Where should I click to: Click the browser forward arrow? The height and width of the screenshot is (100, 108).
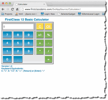[x=8, y=9]
